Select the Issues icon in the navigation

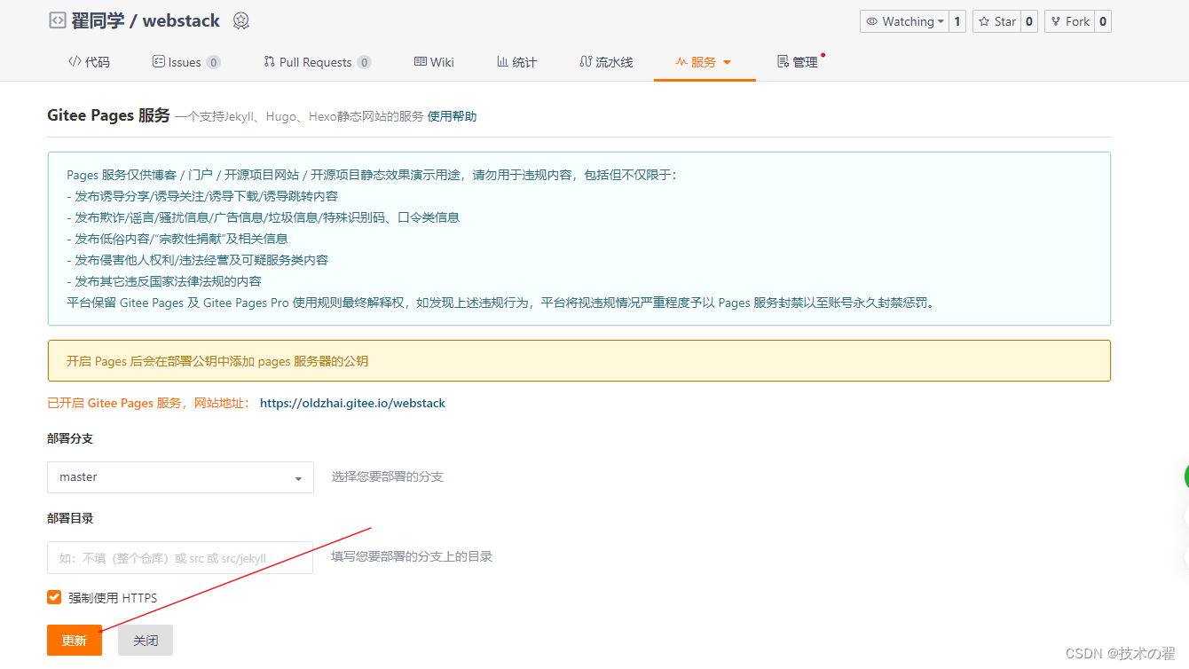click(x=158, y=61)
